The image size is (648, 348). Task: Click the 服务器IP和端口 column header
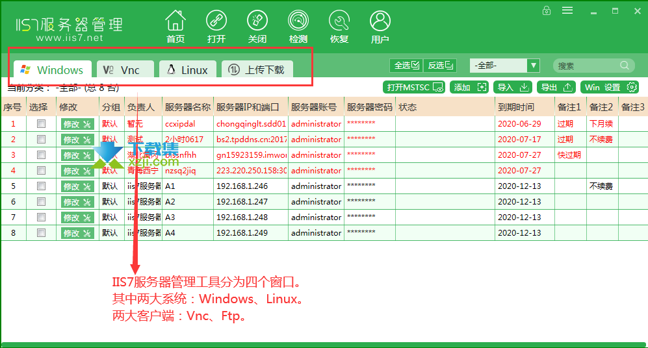(251, 107)
